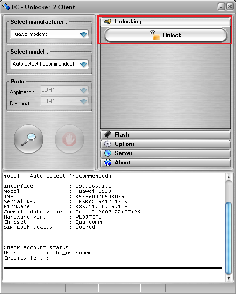Minimize the DC-Unlocker window
The image size is (236, 294).
coord(222,7)
